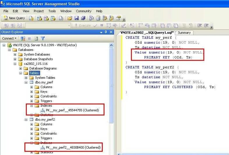
Task: Display Estimated Execution Plan
Action: click(x=109, y=26)
